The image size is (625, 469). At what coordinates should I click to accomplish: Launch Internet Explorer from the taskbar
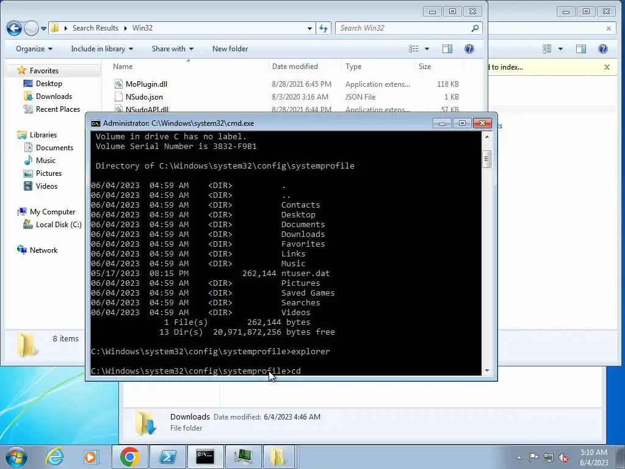click(x=54, y=457)
